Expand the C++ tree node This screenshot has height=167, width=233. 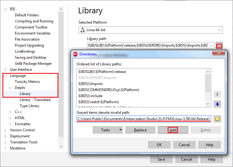(10, 112)
